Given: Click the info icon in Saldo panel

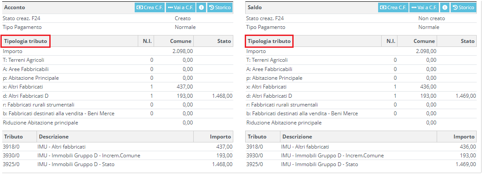Looking at the screenshot, I should pyautogui.click(x=445, y=7).
